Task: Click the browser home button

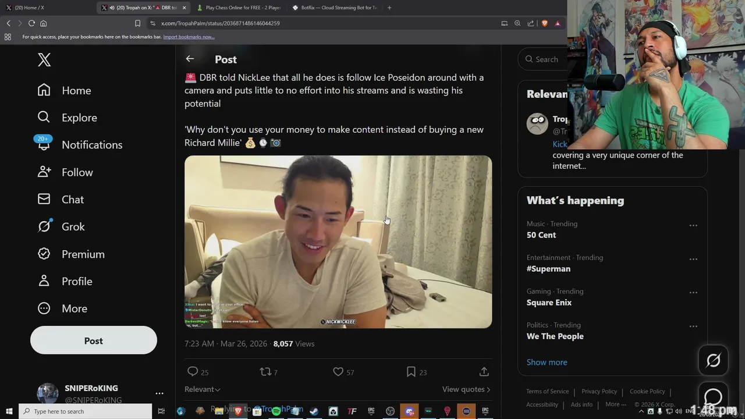Action: point(43,23)
